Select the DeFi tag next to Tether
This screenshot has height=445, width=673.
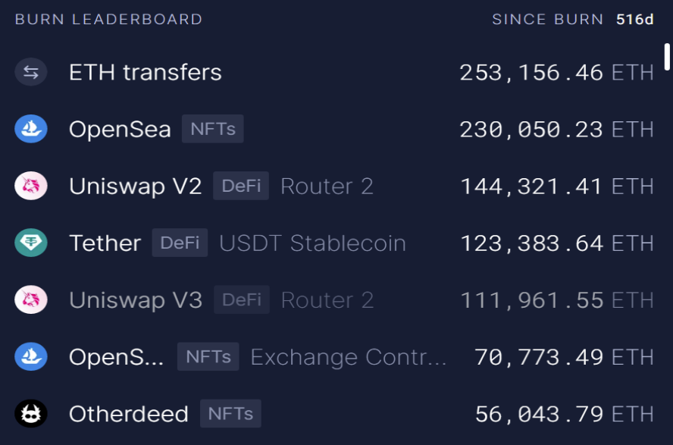click(x=180, y=243)
